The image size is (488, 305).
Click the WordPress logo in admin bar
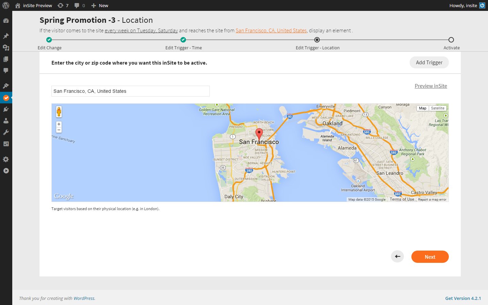tap(6, 5)
